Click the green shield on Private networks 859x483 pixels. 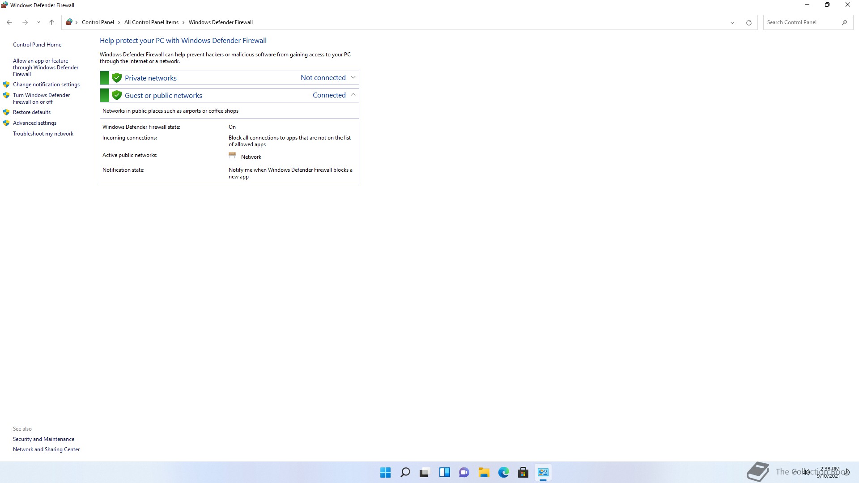point(117,78)
